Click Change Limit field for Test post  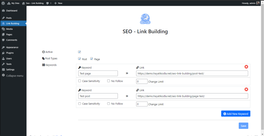pyautogui.click(x=142, y=104)
